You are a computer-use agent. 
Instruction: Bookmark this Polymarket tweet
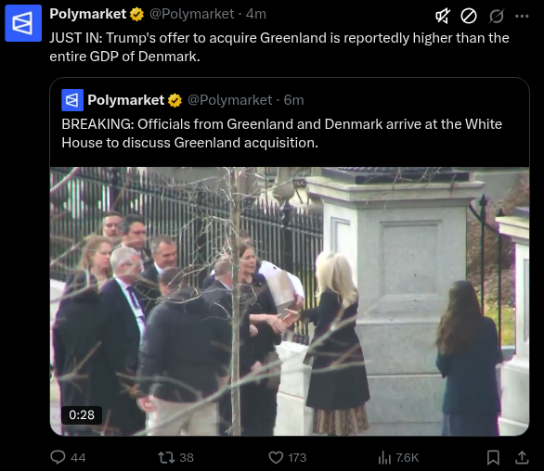[493, 457]
